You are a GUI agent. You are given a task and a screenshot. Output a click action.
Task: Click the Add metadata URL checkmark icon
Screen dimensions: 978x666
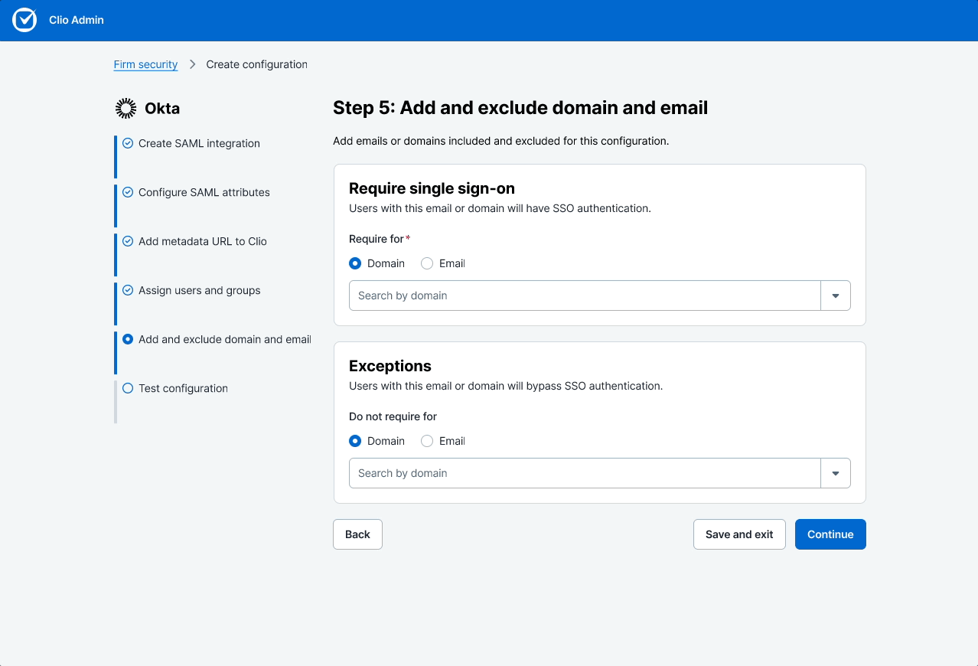[x=128, y=241]
